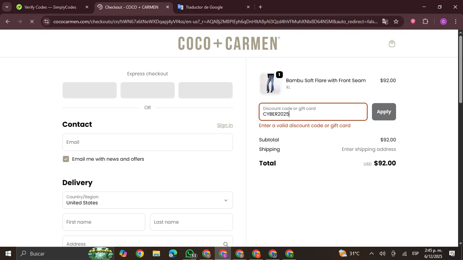
Task: Close the Checkout - COCO + CARMEN tab
Action: (x=168, y=7)
